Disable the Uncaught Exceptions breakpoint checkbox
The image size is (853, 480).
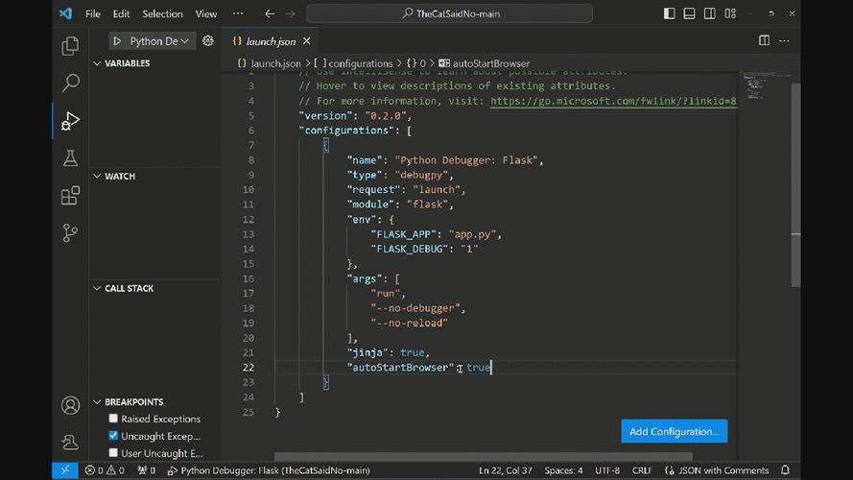click(113, 436)
